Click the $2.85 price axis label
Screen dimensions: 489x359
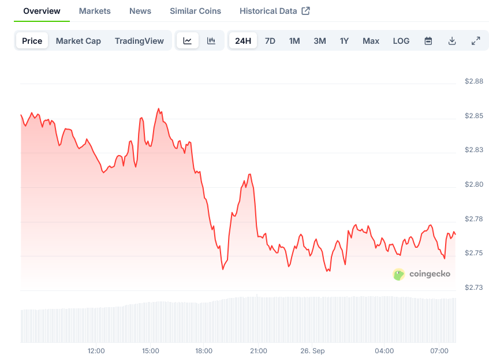(474, 116)
